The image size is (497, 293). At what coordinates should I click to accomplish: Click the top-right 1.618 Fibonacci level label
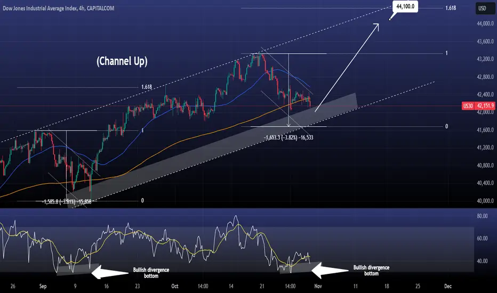451,8
